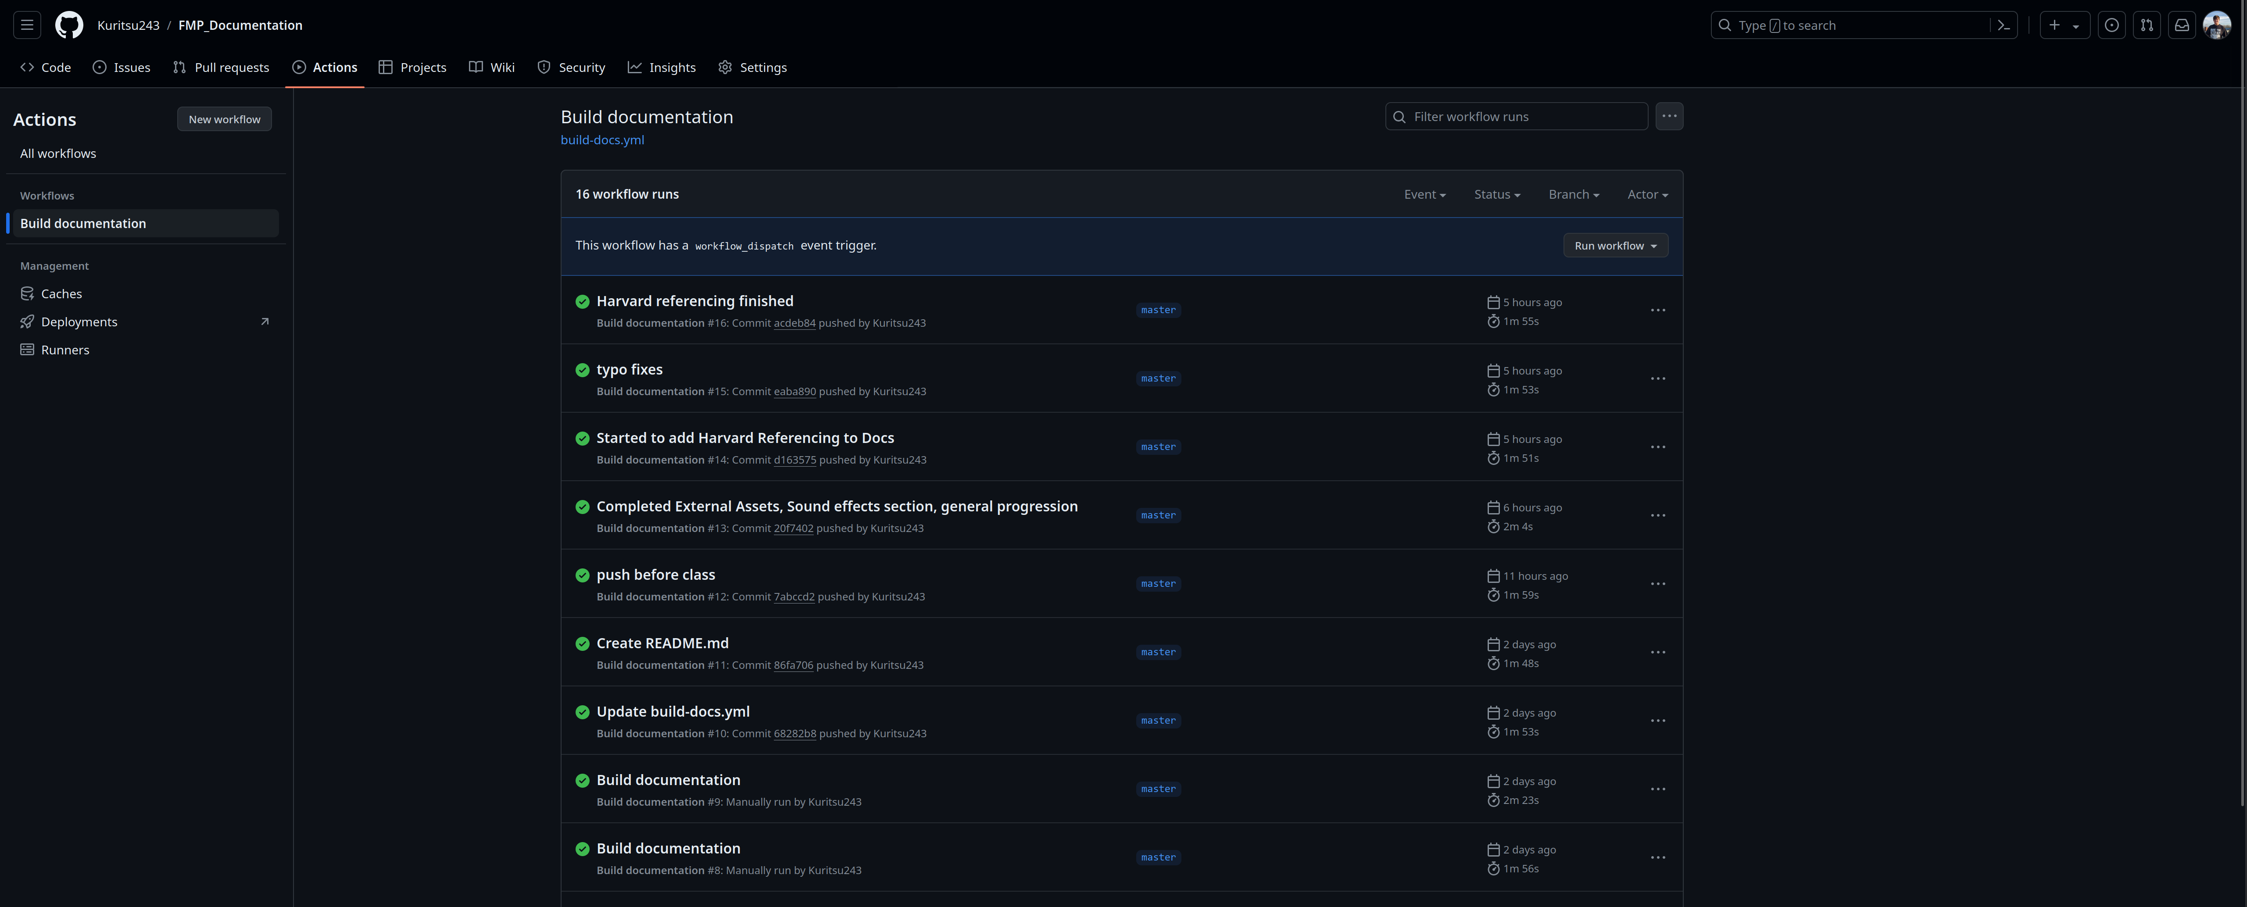Image resolution: width=2247 pixels, height=907 pixels.
Task: Click the New workflow button
Action: 224,119
